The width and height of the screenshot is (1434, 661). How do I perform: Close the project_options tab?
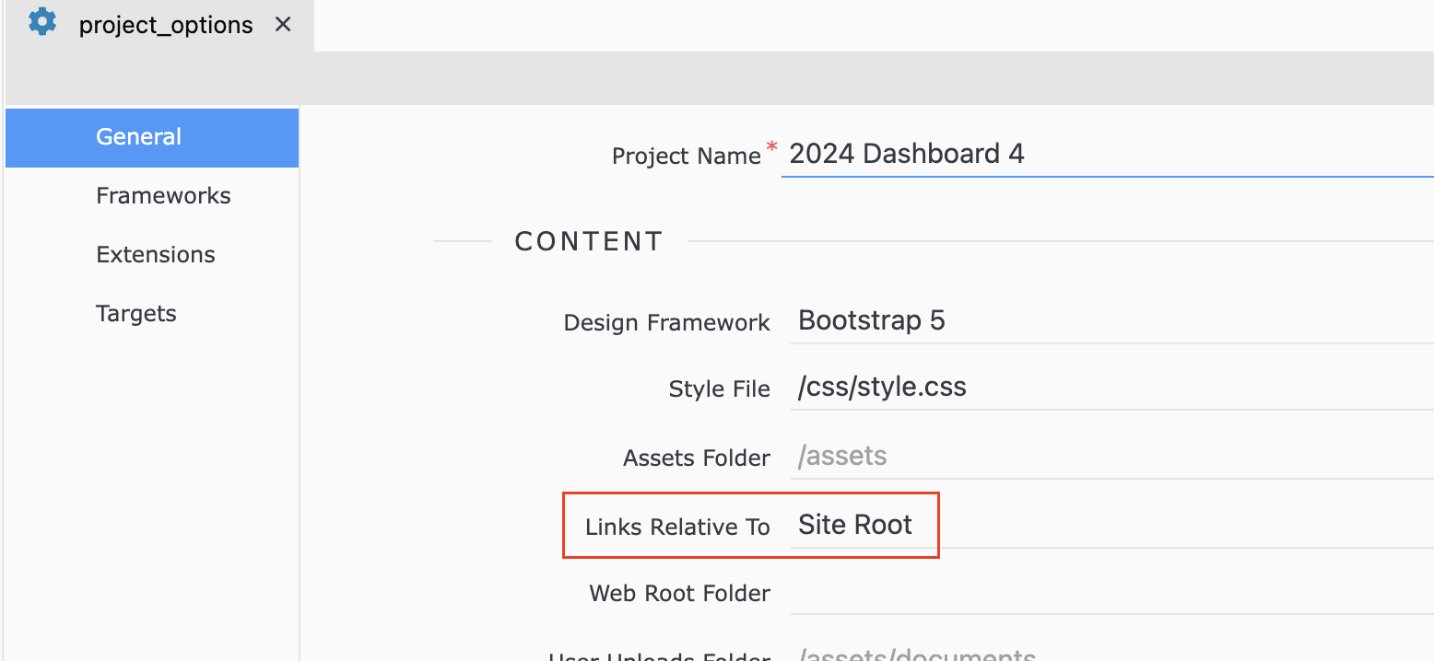[284, 25]
